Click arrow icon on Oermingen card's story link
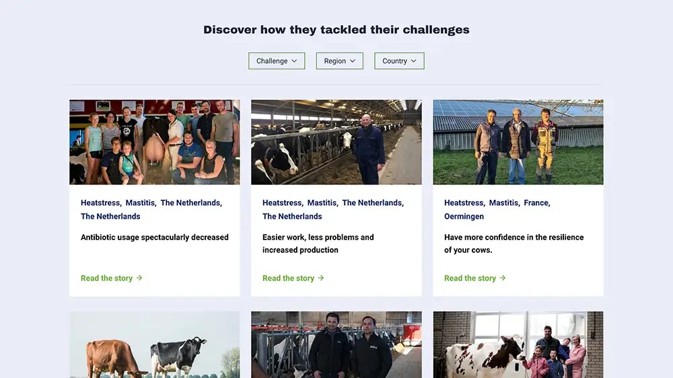The image size is (673, 378). click(x=503, y=278)
